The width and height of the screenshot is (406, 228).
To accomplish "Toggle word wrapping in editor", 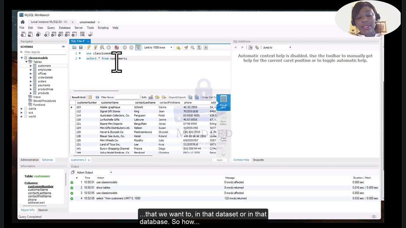I will [206, 47].
